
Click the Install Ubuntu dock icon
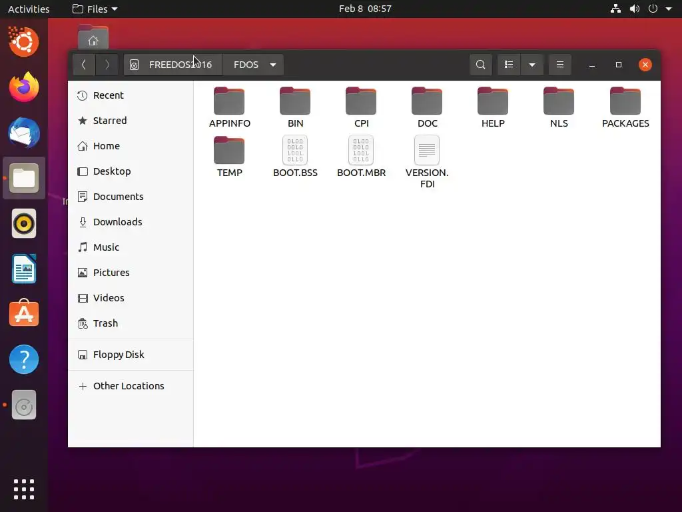24,42
